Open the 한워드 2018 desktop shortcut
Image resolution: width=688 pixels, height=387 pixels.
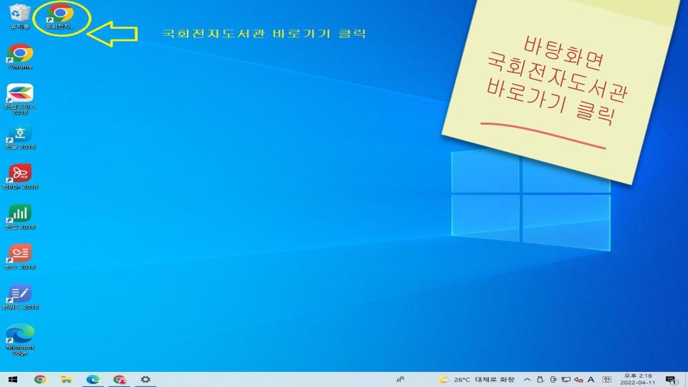(20, 297)
